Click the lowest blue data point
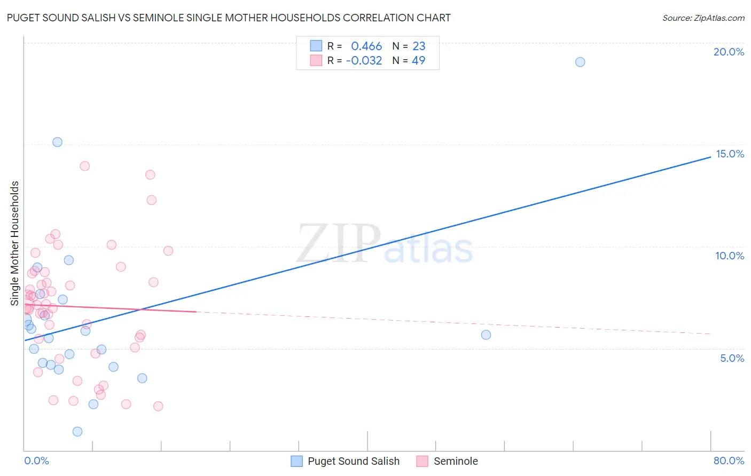The height and width of the screenshot is (476, 751). (x=77, y=432)
